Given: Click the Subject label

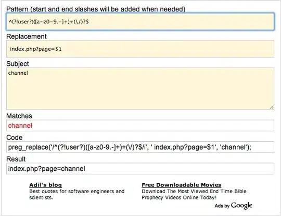Looking at the screenshot, I should click(18, 64).
